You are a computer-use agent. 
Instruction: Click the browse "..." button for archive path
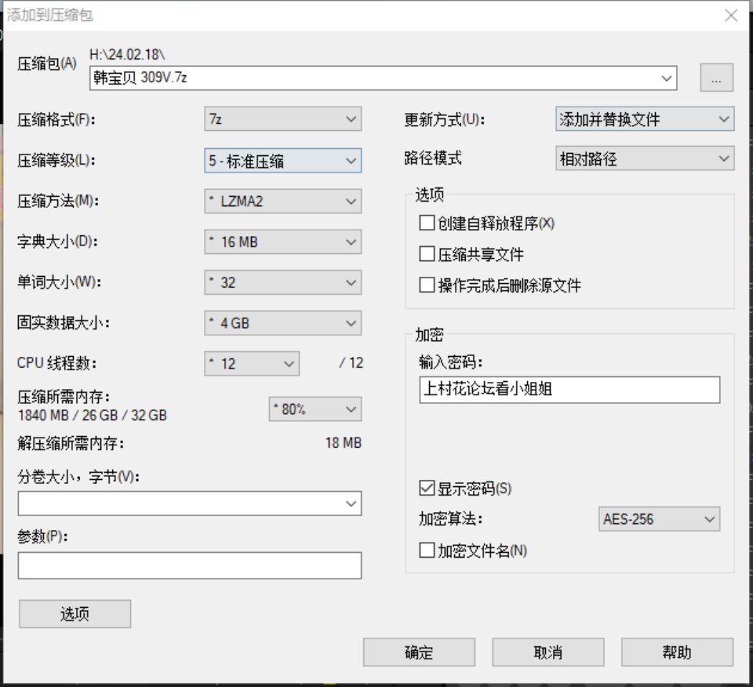[716, 78]
